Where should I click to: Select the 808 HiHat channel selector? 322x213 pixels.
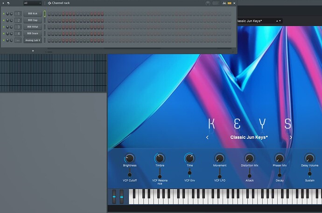44,27
